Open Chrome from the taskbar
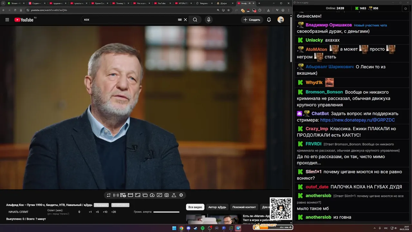The width and height of the screenshot is (412, 232). pos(181,228)
